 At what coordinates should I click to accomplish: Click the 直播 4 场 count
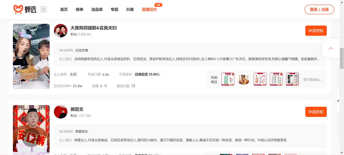(x=100, y=86)
